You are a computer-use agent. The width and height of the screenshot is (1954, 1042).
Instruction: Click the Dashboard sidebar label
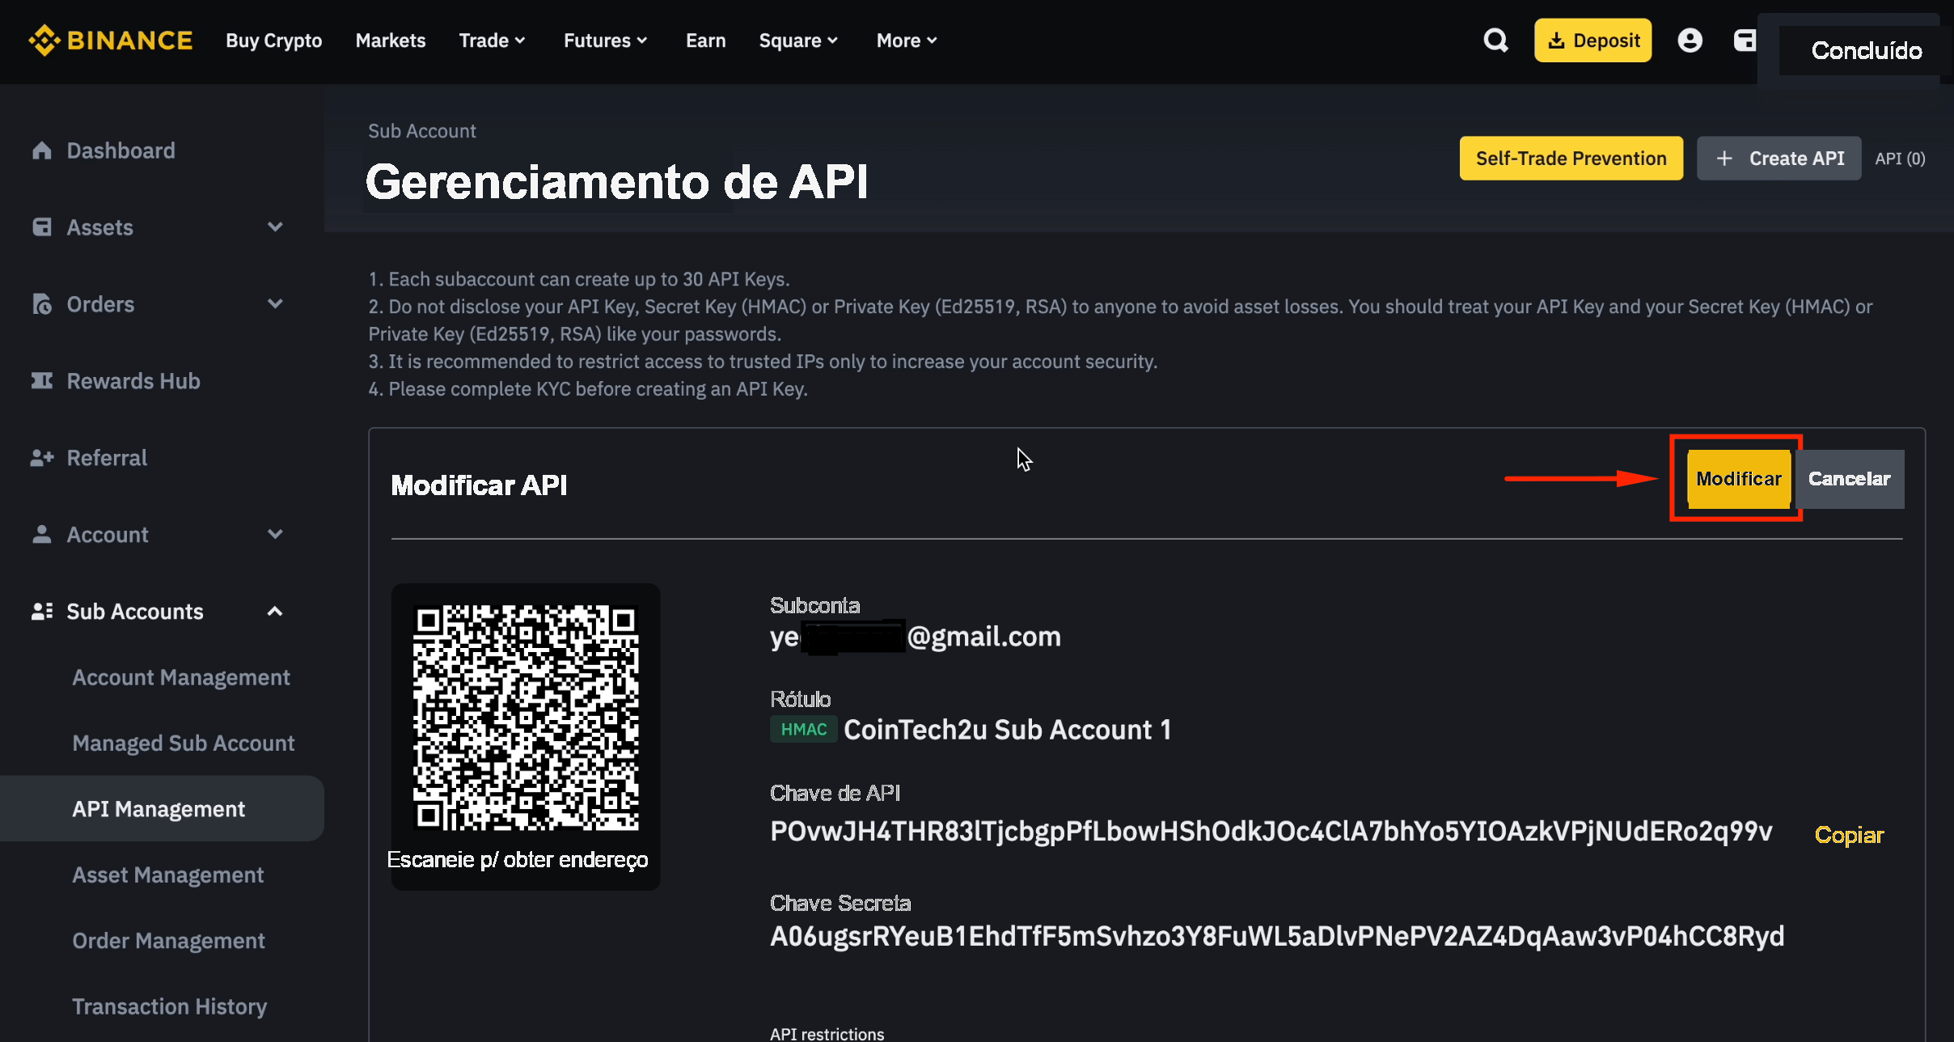pos(121,150)
